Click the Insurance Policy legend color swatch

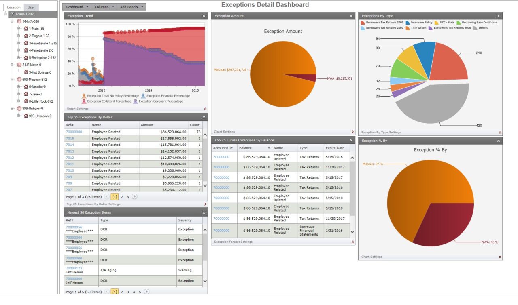click(407, 23)
